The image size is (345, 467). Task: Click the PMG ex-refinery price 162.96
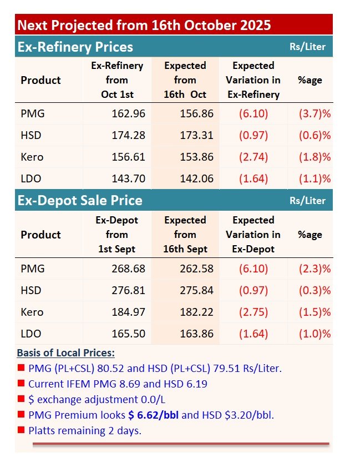click(128, 113)
